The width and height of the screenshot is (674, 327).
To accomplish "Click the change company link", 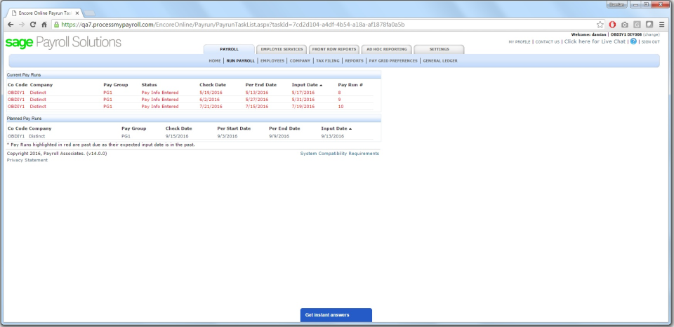I will [x=651, y=34].
